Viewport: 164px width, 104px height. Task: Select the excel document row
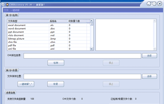tap(49, 25)
